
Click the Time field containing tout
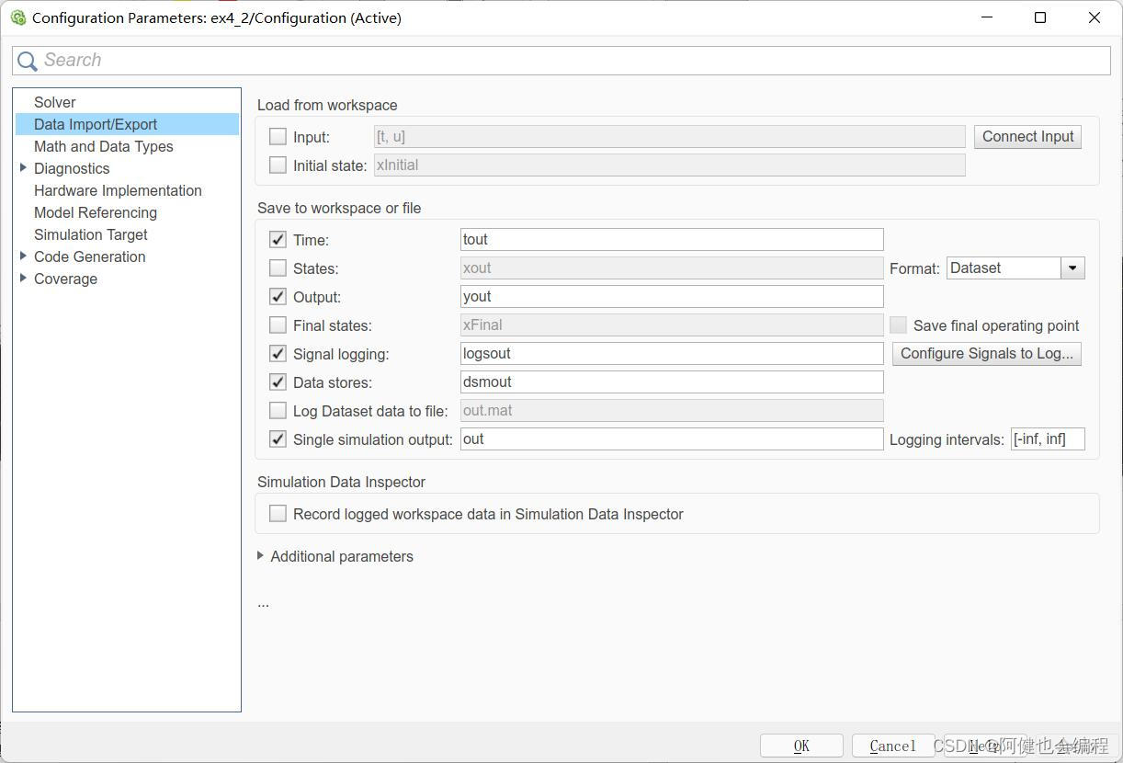[x=672, y=239]
